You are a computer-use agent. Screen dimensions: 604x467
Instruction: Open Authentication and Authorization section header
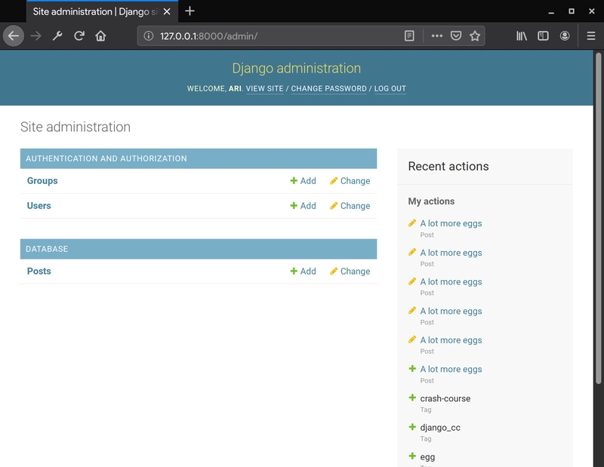tap(106, 158)
